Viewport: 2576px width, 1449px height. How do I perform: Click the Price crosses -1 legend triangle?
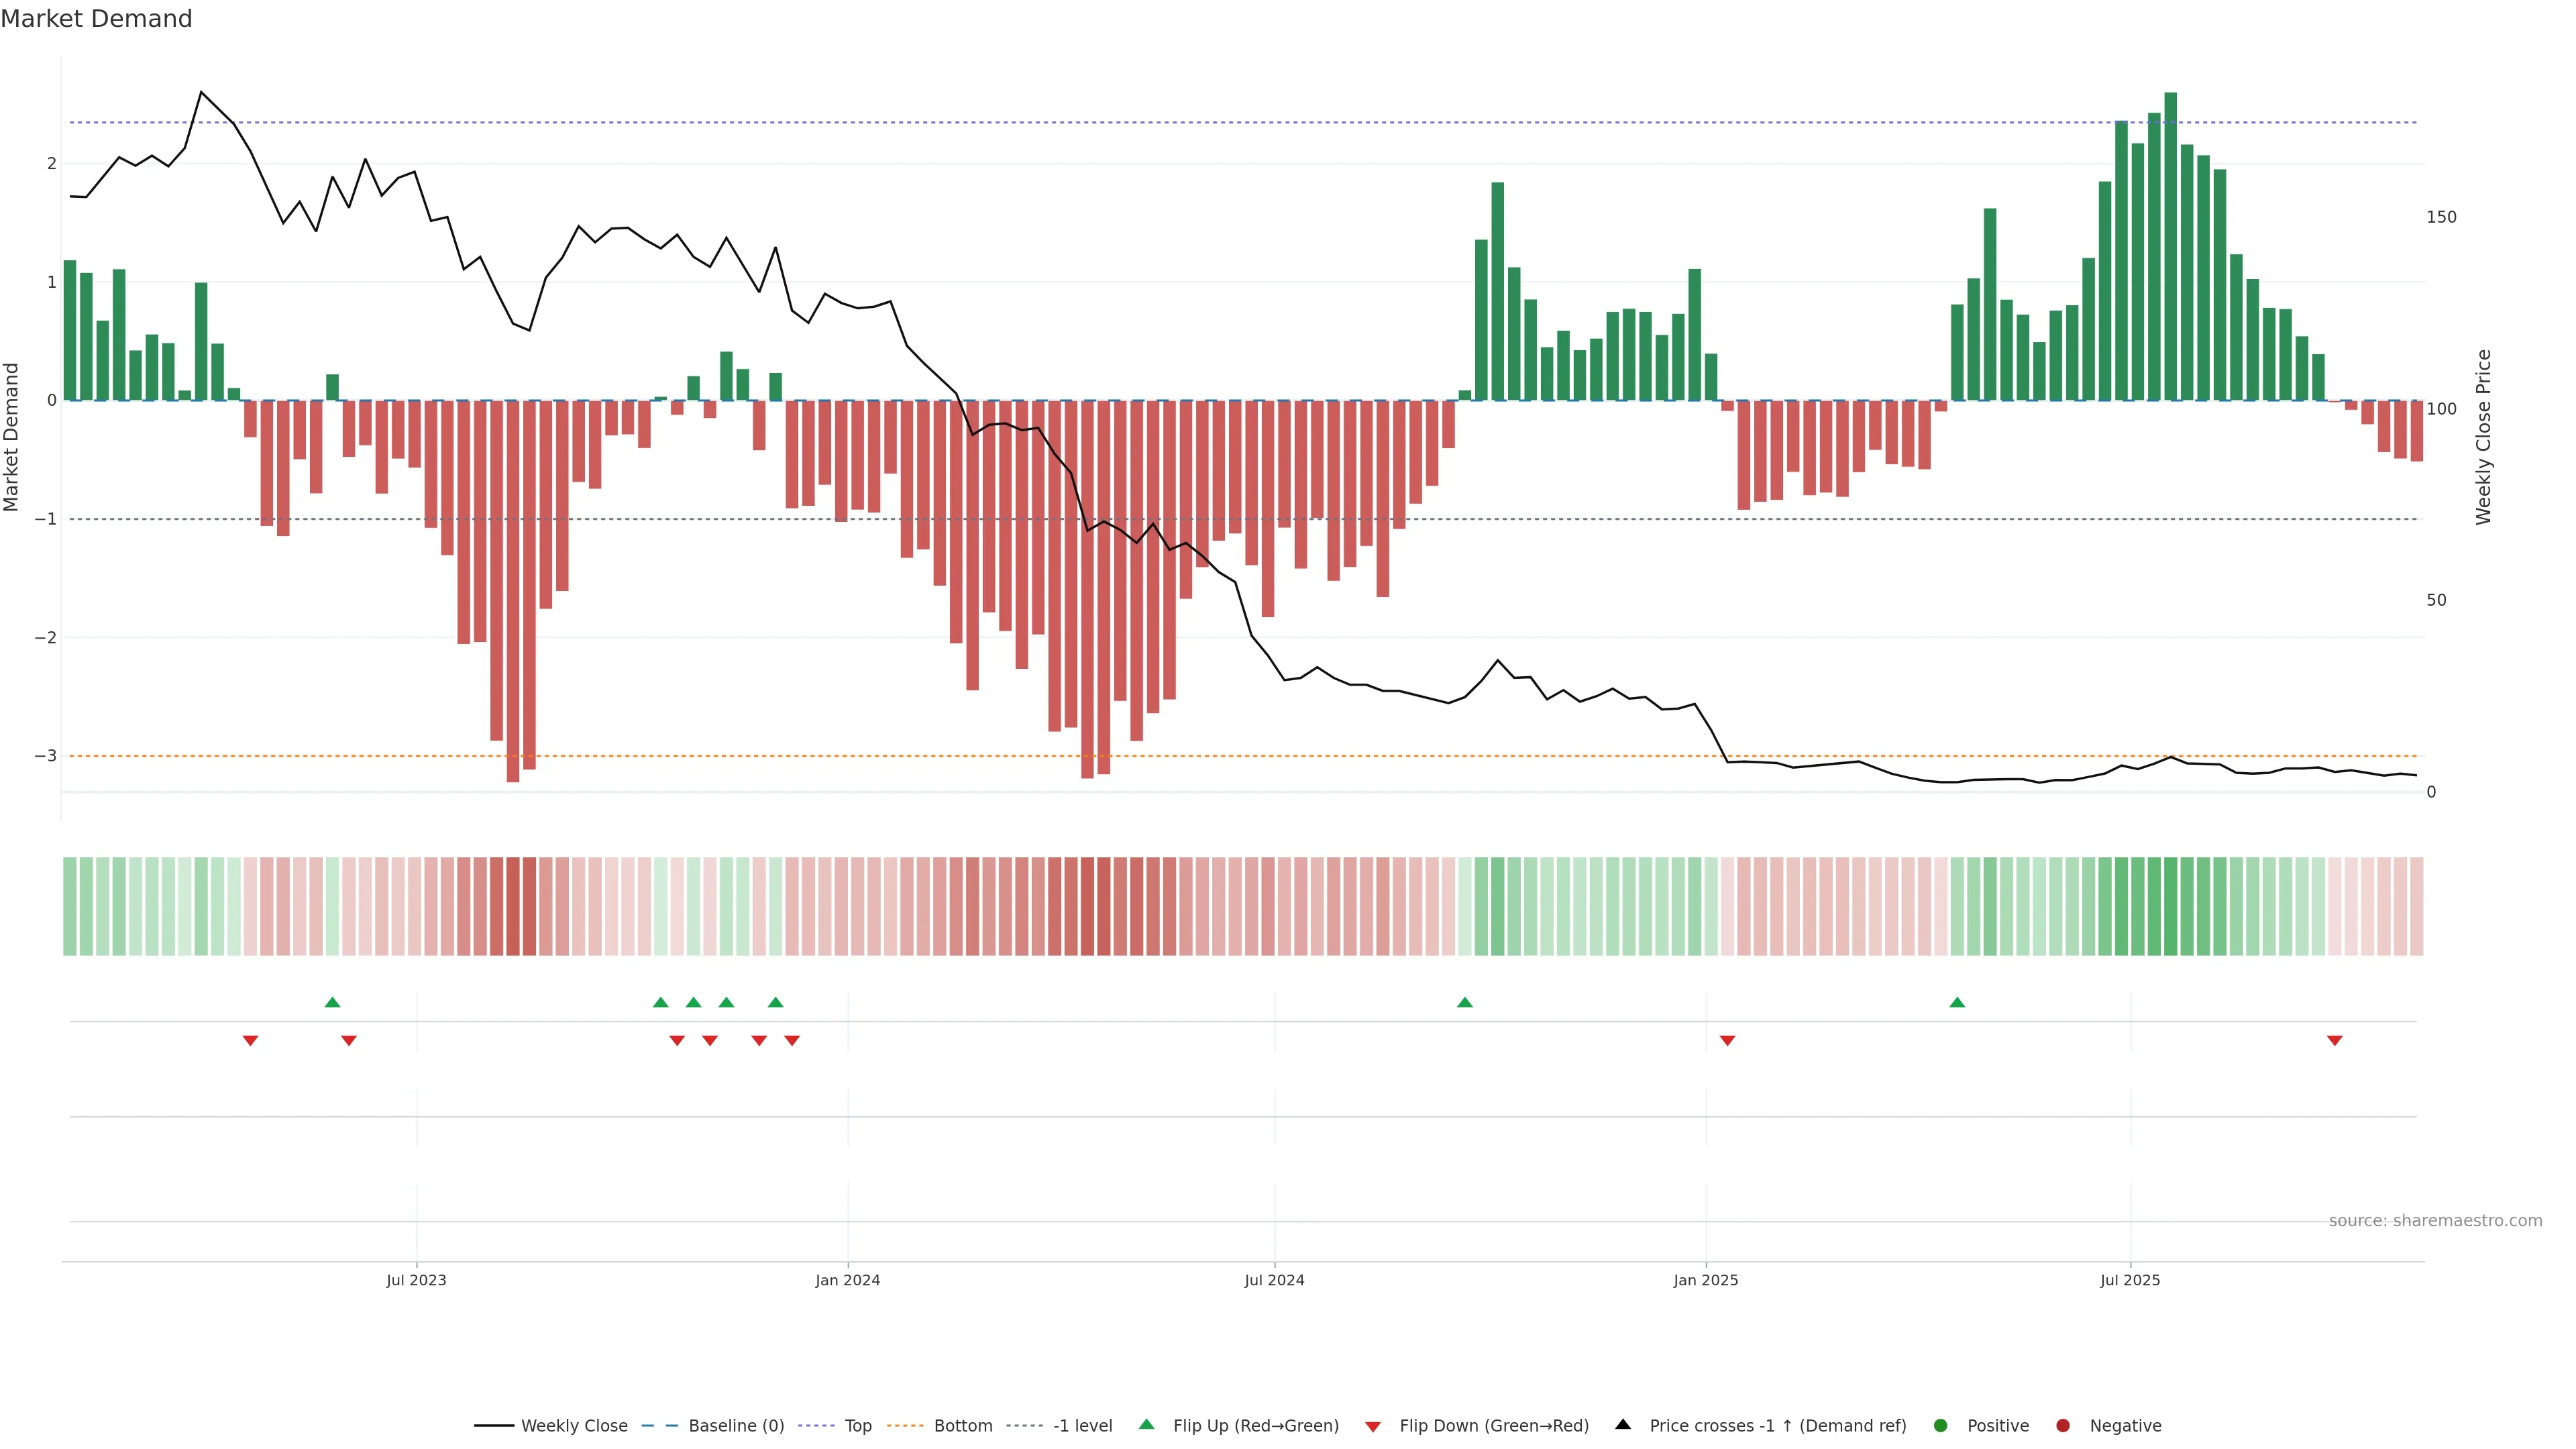[x=1623, y=1425]
